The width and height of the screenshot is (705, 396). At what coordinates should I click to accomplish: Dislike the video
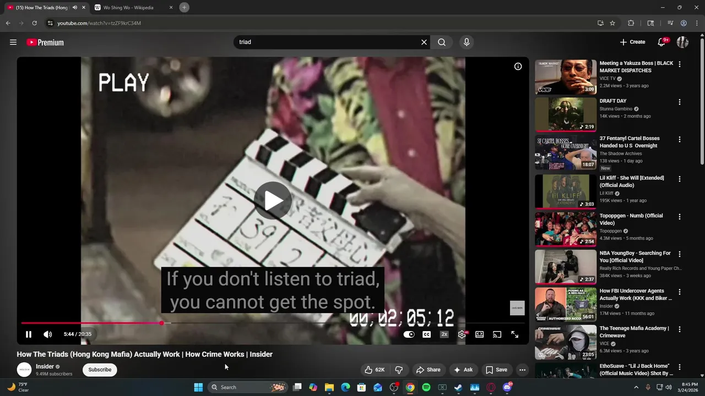[x=399, y=370]
